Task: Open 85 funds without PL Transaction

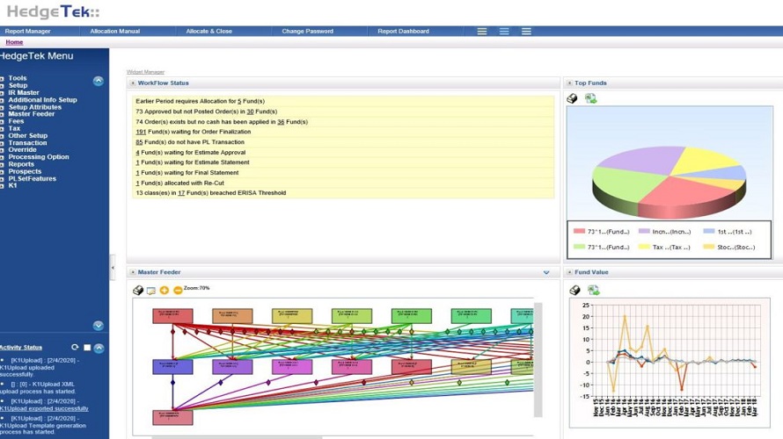Action: click(139, 142)
